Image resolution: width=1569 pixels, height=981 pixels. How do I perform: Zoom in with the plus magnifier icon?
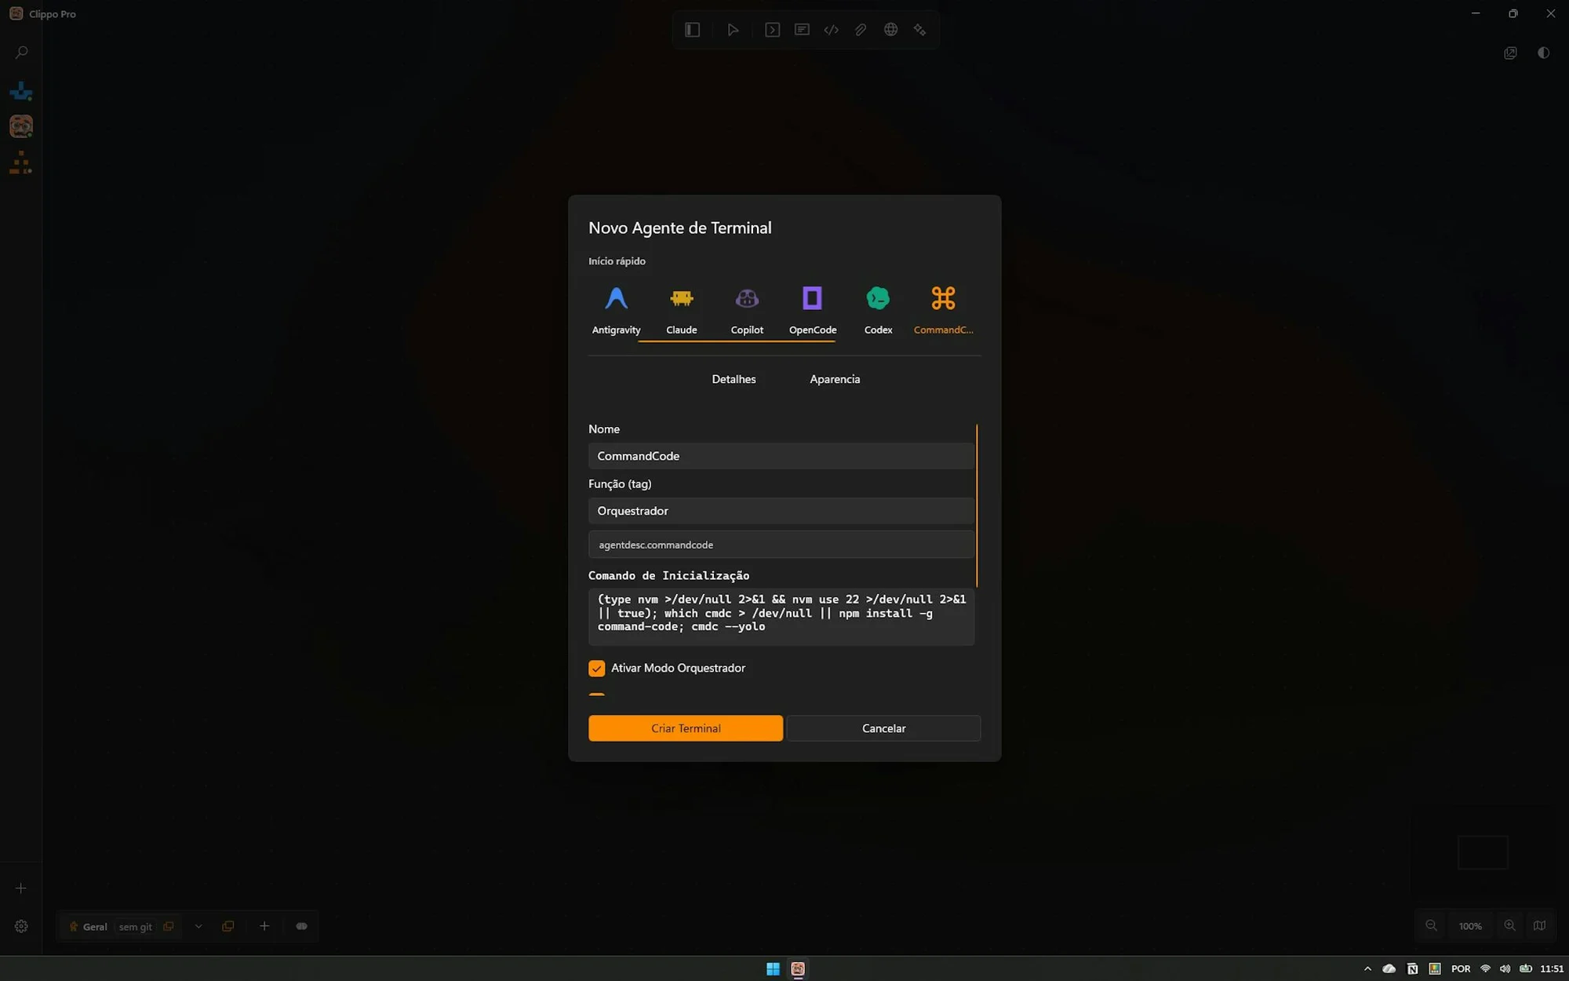pos(1509,925)
